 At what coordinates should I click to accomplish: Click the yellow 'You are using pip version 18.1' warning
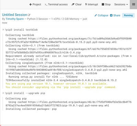(57, 84)
